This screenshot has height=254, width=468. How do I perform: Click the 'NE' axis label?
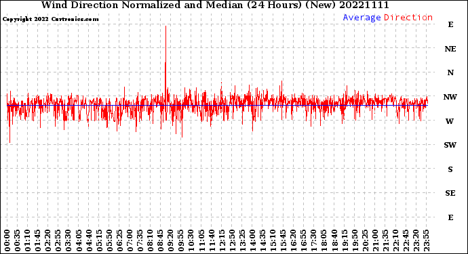click(450, 49)
